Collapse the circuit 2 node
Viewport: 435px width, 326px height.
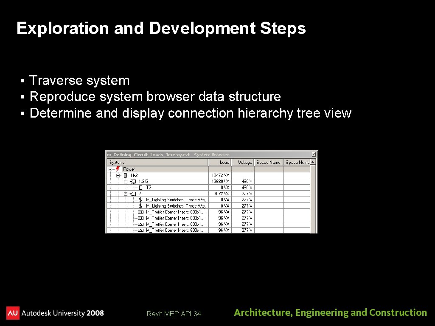pos(125,194)
